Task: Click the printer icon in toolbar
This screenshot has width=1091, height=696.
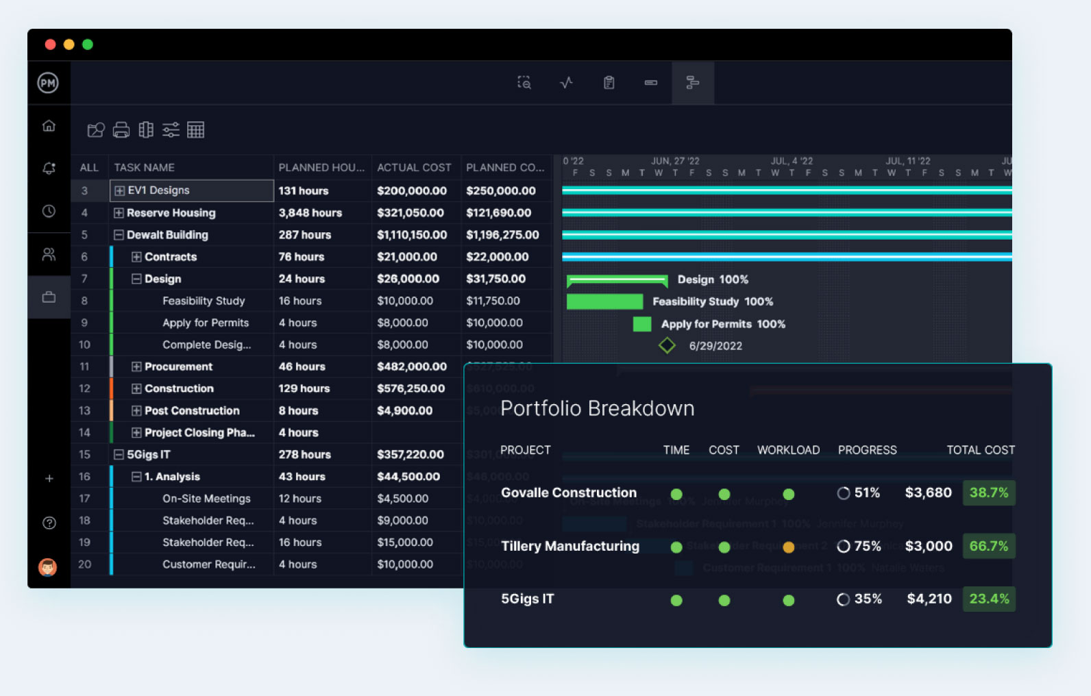Action: click(x=121, y=130)
